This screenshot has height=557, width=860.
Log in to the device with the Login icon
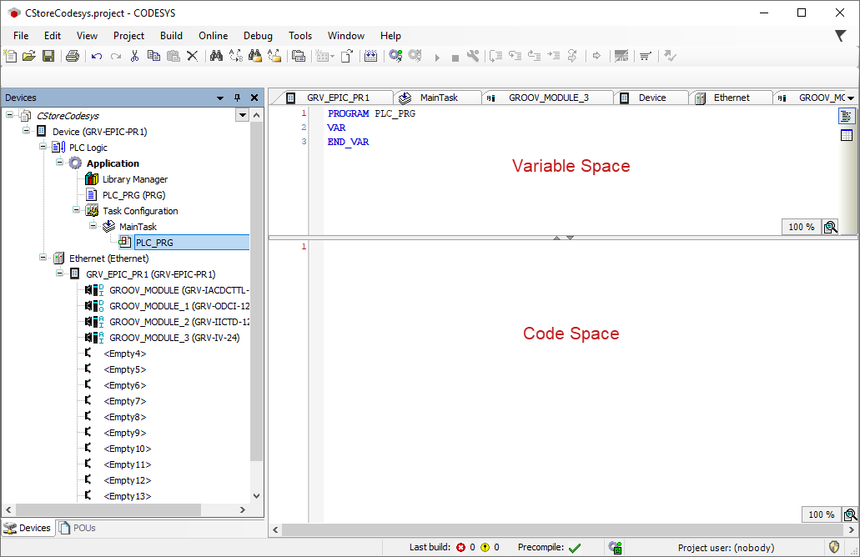[395, 56]
